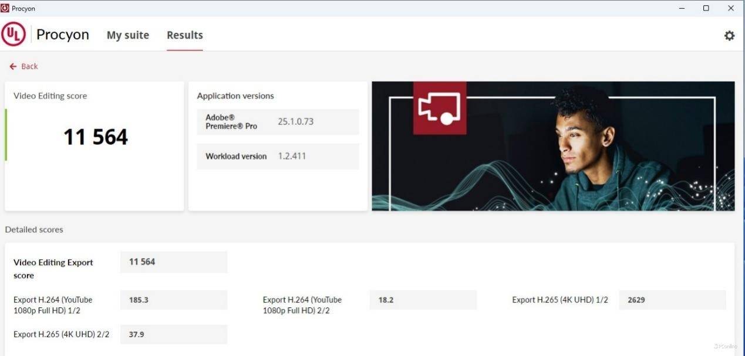
Task: Click Export H.264 1/2 value 185.3
Action: pos(174,300)
